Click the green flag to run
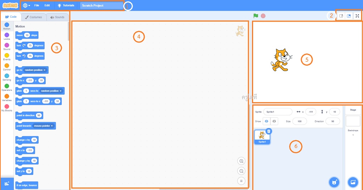Screen dimensions: 363x190 (x=255, y=16)
